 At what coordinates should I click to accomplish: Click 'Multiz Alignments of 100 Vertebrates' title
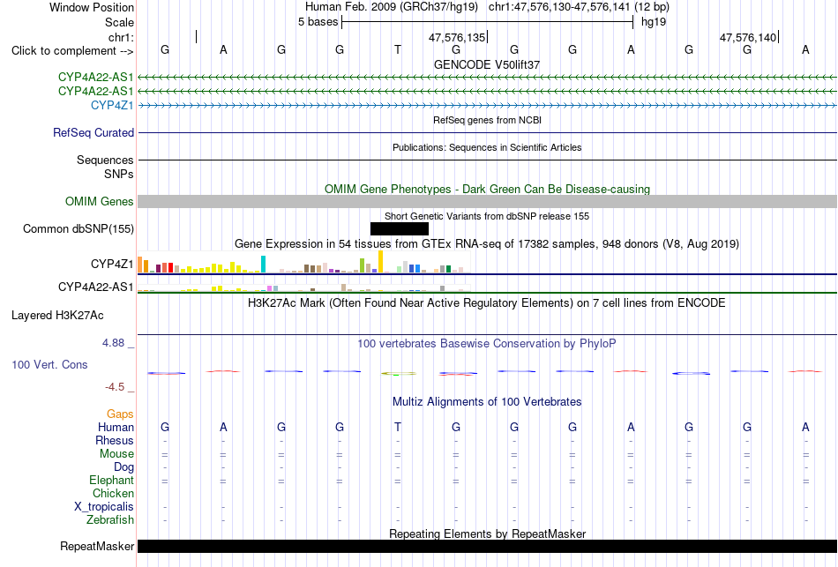[487, 401]
